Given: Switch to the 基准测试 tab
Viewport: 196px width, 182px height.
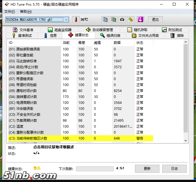Looking at the screenshot, I should (x=22, y=36).
